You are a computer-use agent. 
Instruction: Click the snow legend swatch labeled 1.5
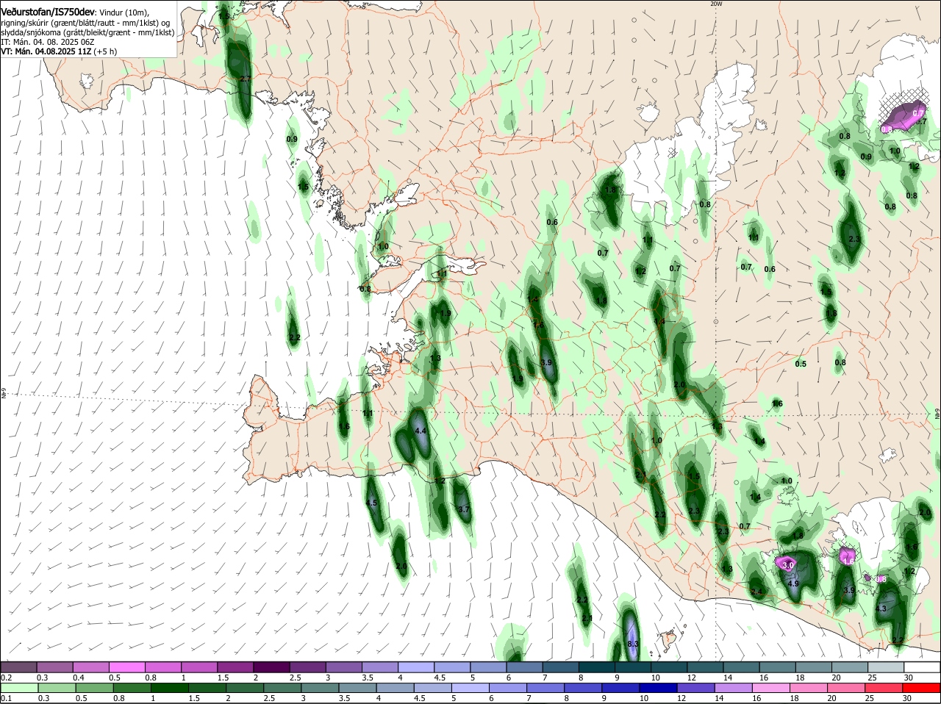click(235, 667)
